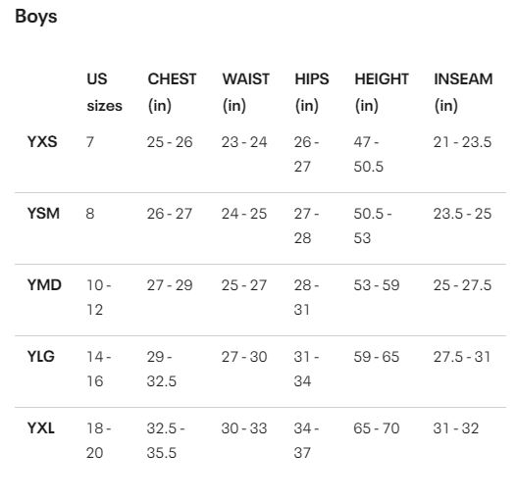Select the YXS size row label

[42, 142]
